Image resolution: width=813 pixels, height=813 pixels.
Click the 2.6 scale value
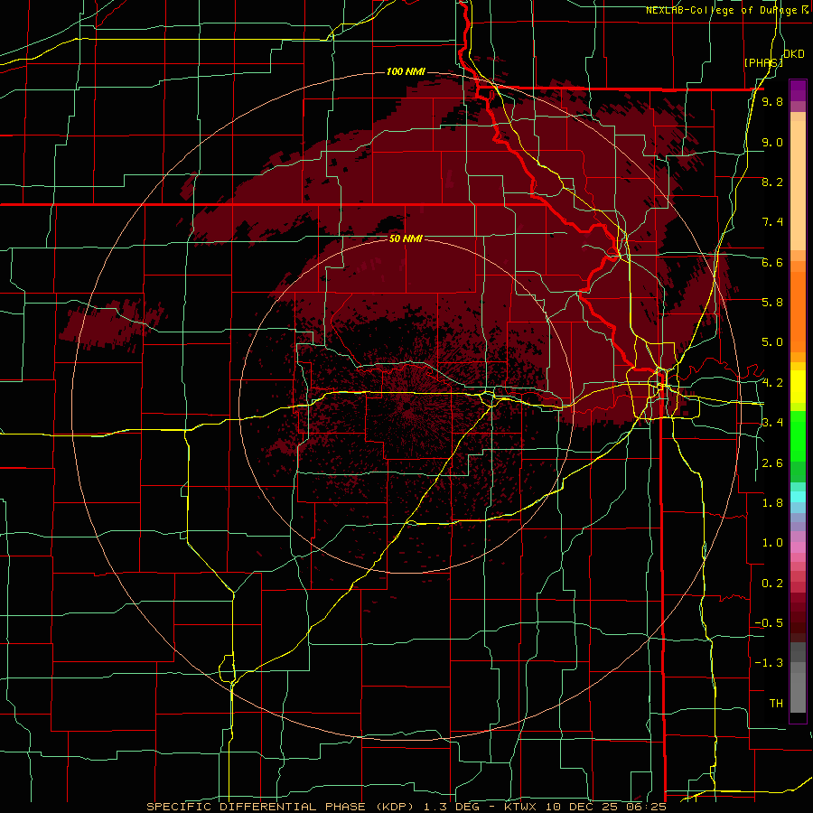click(x=772, y=463)
